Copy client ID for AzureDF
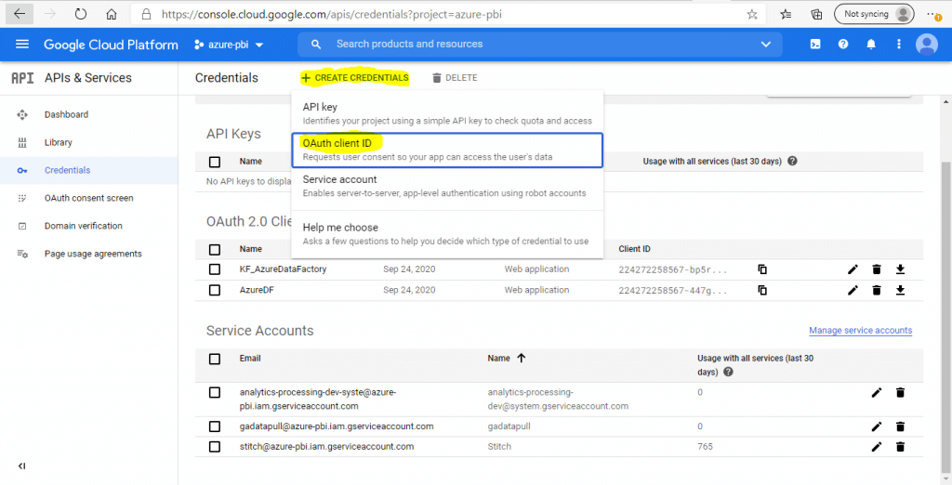This screenshot has width=952, height=485. [x=762, y=290]
